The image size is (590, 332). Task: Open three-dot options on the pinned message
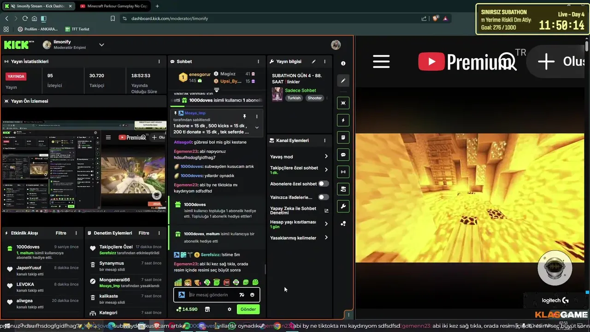click(257, 116)
